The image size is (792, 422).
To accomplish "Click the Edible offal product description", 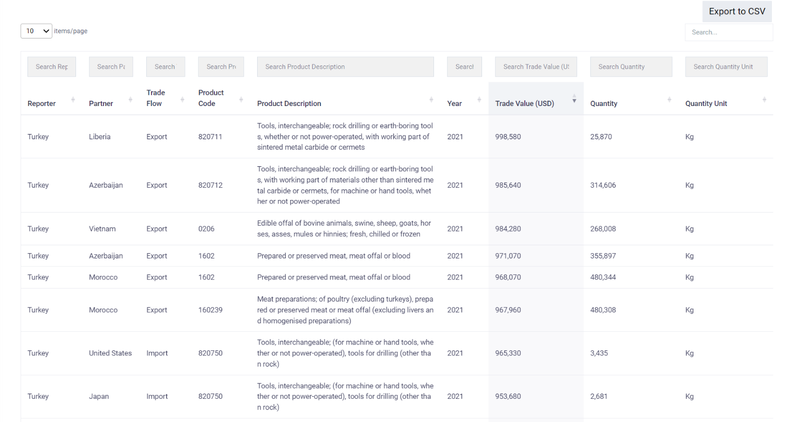I will coord(344,229).
